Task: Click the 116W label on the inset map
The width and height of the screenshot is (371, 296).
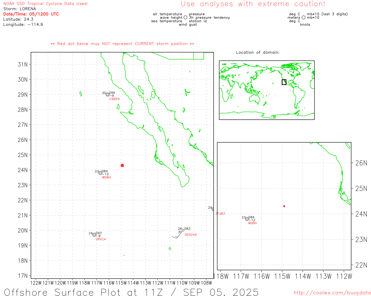Action: (x=262, y=276)
